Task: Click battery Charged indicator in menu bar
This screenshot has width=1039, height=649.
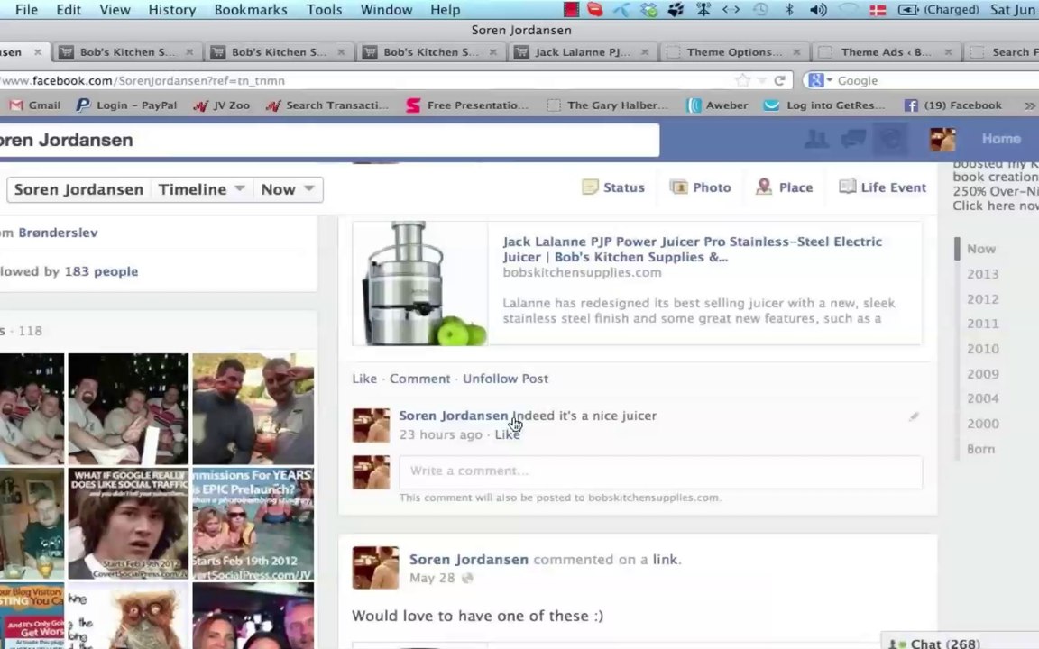Action: coord(938,9)
